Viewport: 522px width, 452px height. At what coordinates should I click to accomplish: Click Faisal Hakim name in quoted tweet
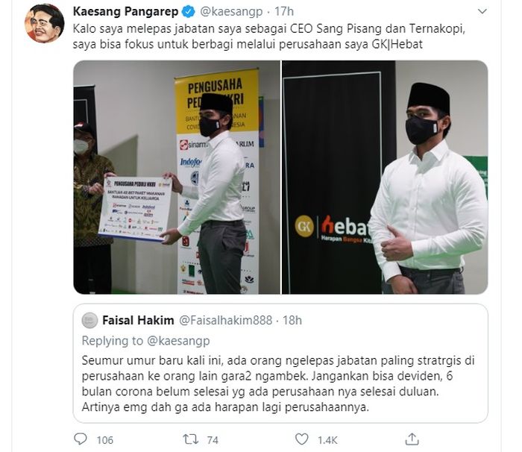138,321
